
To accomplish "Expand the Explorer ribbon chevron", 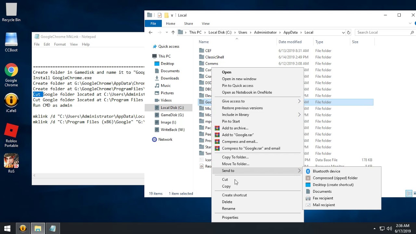I will click(x=410, y=23).
